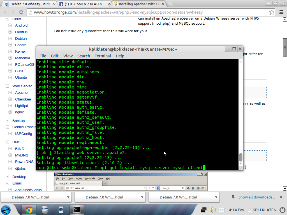The image size is (287, 215).
Task: Open the terminal Help menu
Action: click(x=120, y=56)
